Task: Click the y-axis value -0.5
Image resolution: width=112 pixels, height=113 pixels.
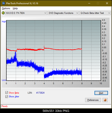Action: pyautogui.click(x=104, y=81)
